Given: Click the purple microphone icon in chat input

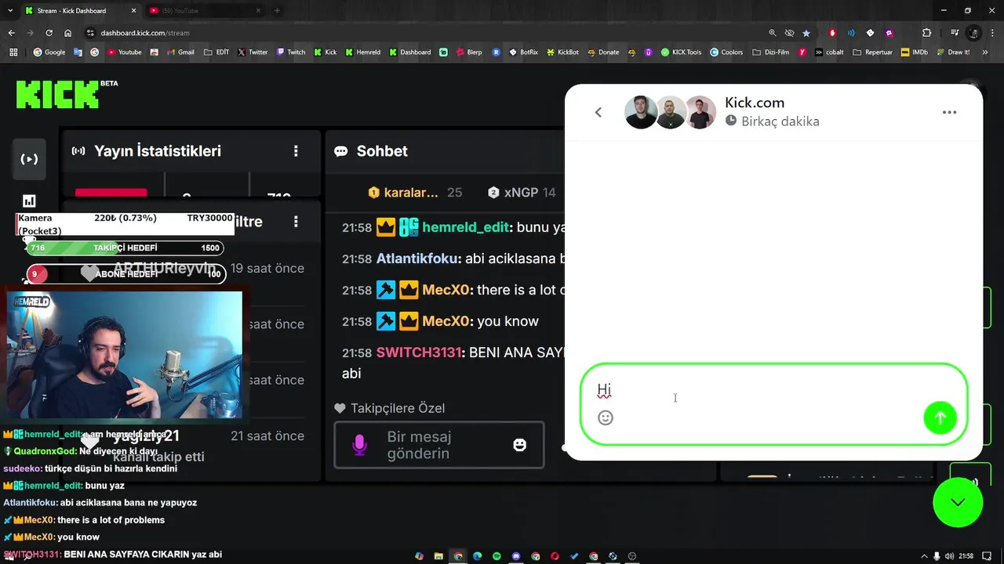Looking at the screenshot, I should coord(359,445).
